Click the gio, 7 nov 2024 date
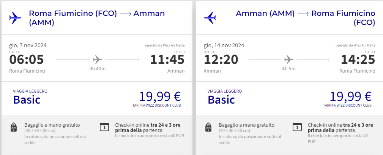 point(28,45)
